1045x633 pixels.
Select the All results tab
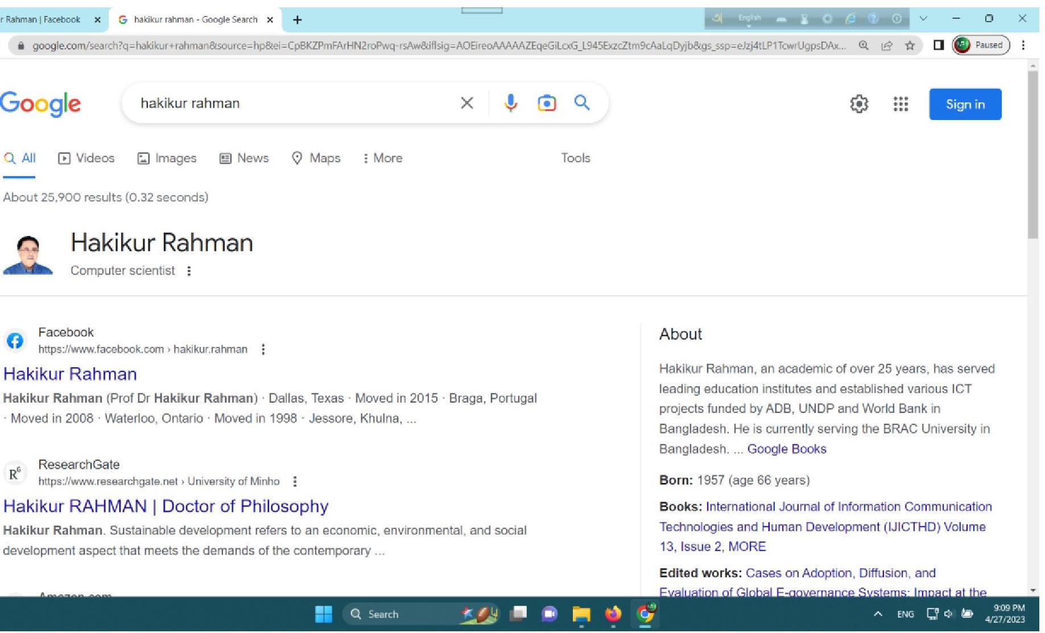click(19, 158)
